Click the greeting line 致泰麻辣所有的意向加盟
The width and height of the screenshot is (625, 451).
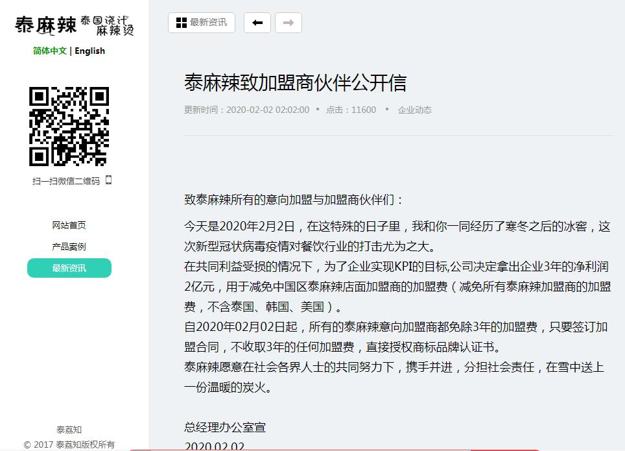coord(294,200)
